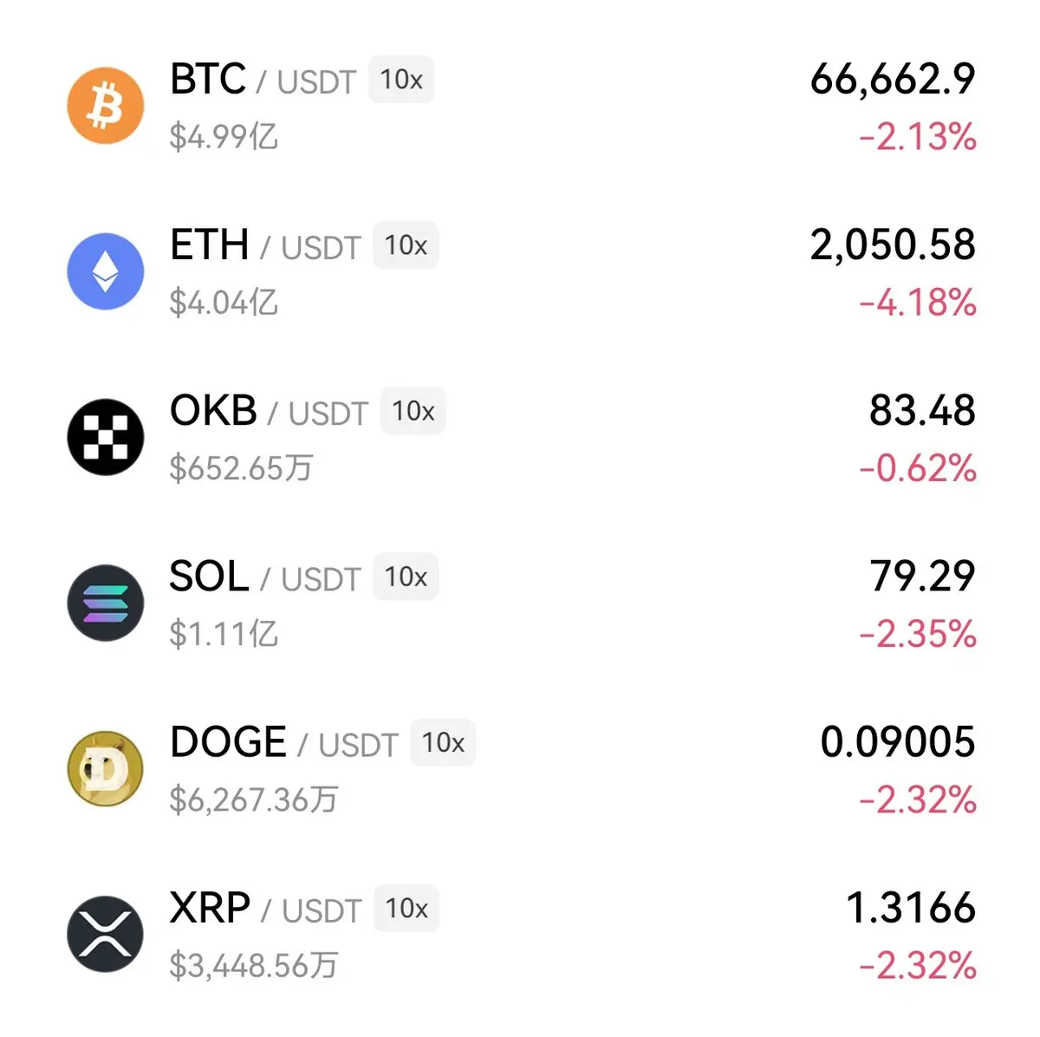The width and height of the screenshot is (1040, 1037).
Task: Tap the Dogecoin Shiba coin icon
Action: [106, 768]
